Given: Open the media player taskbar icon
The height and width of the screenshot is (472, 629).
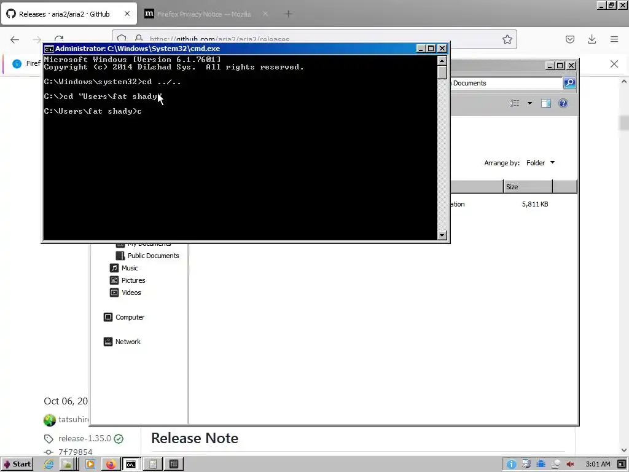Looking at the screenshot, I should [x=90, y=465].
